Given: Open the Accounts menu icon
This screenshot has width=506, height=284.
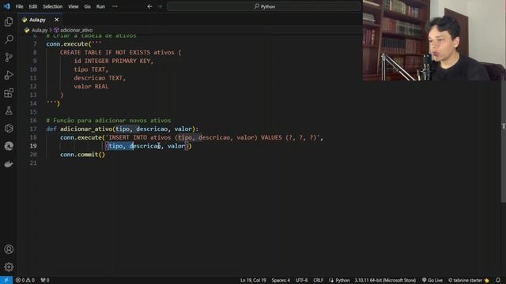Looking at the screenshot, I should [x=9, y=249].
